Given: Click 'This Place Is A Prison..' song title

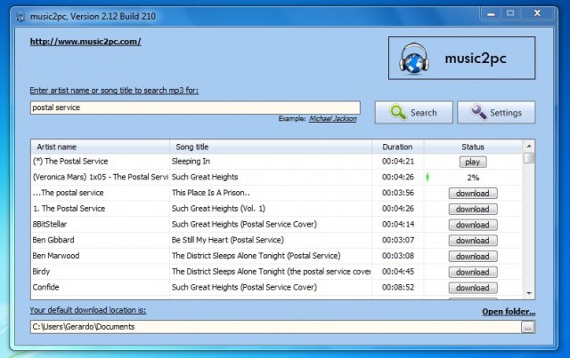Looking at the screenshot, I should (x=211, y=193).
